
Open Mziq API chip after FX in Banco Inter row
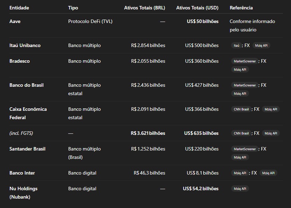pos(268,173)
